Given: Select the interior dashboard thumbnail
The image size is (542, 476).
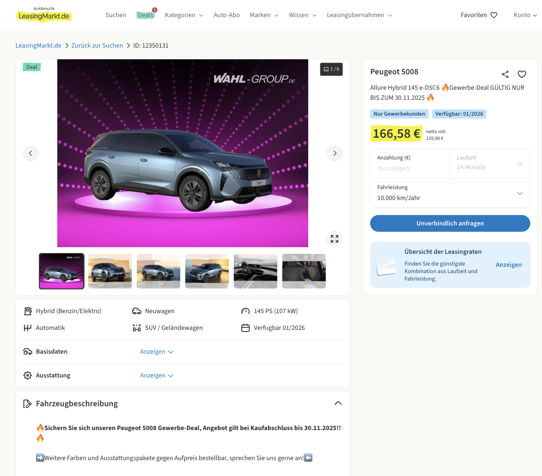Looking at the screenshot, I should (255, 271).
